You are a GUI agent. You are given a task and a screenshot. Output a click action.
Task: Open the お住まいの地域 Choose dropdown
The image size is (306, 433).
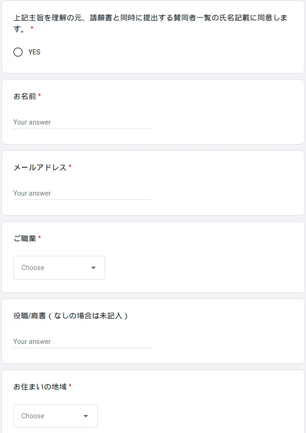(55, 416)
